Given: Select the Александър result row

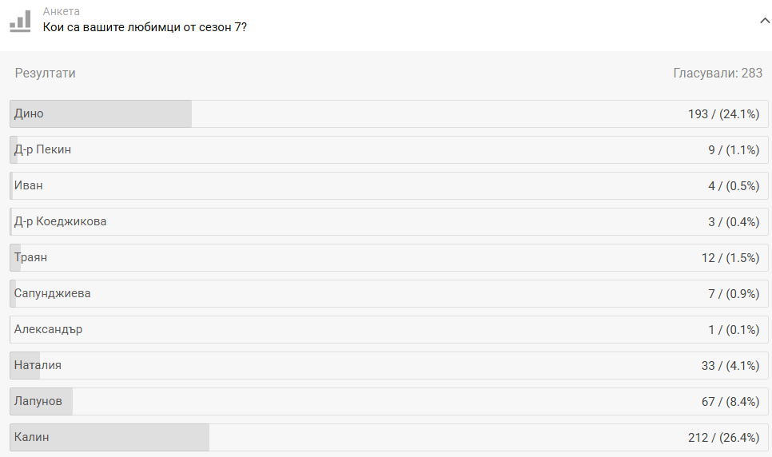Looking at the screenshot, I should [x=388, y=330].
